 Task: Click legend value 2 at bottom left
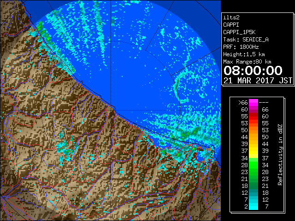pos(246,206)
